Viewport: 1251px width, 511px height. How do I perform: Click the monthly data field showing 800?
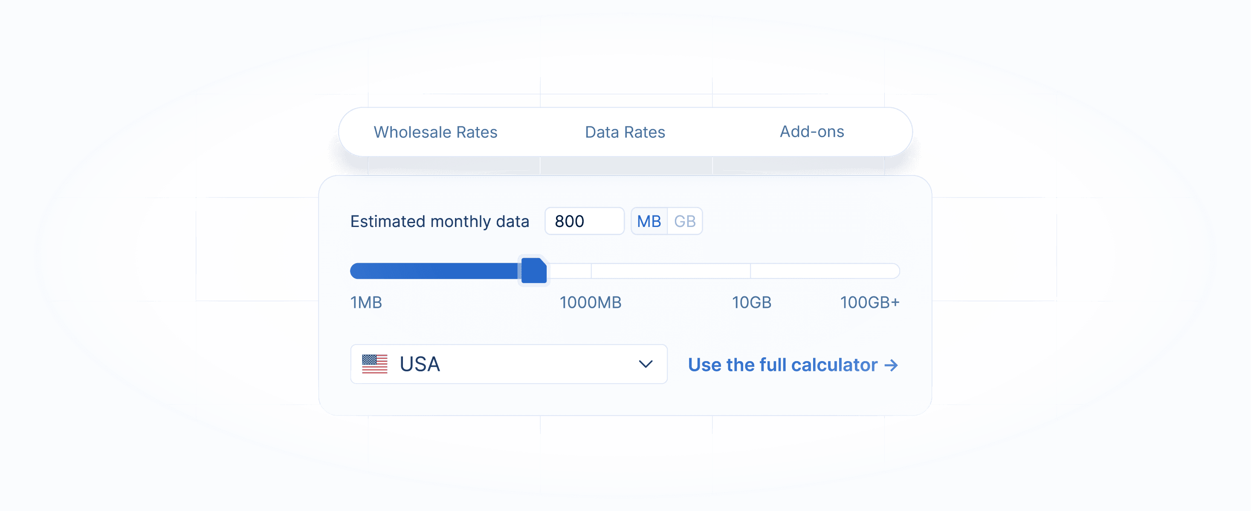[x=584, y=221]
